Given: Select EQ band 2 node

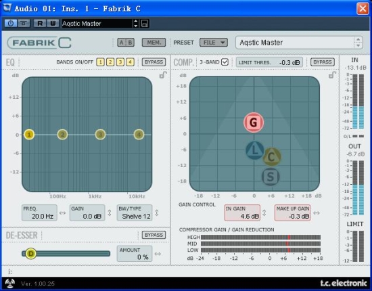Looking at the screenshot, I should (x=62, y=135).
